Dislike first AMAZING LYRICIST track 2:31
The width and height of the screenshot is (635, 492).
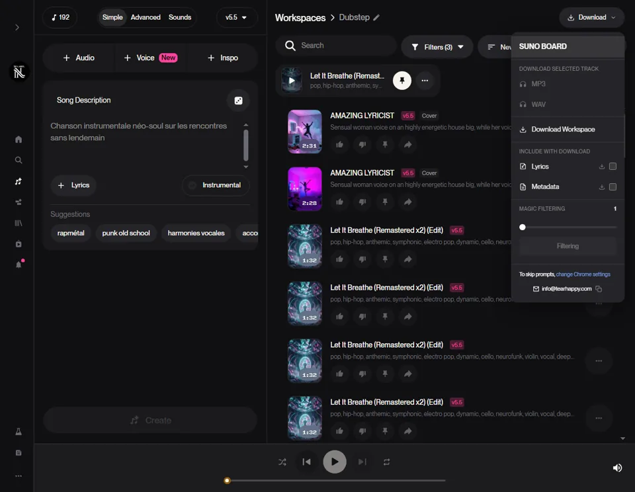(362, 145)
